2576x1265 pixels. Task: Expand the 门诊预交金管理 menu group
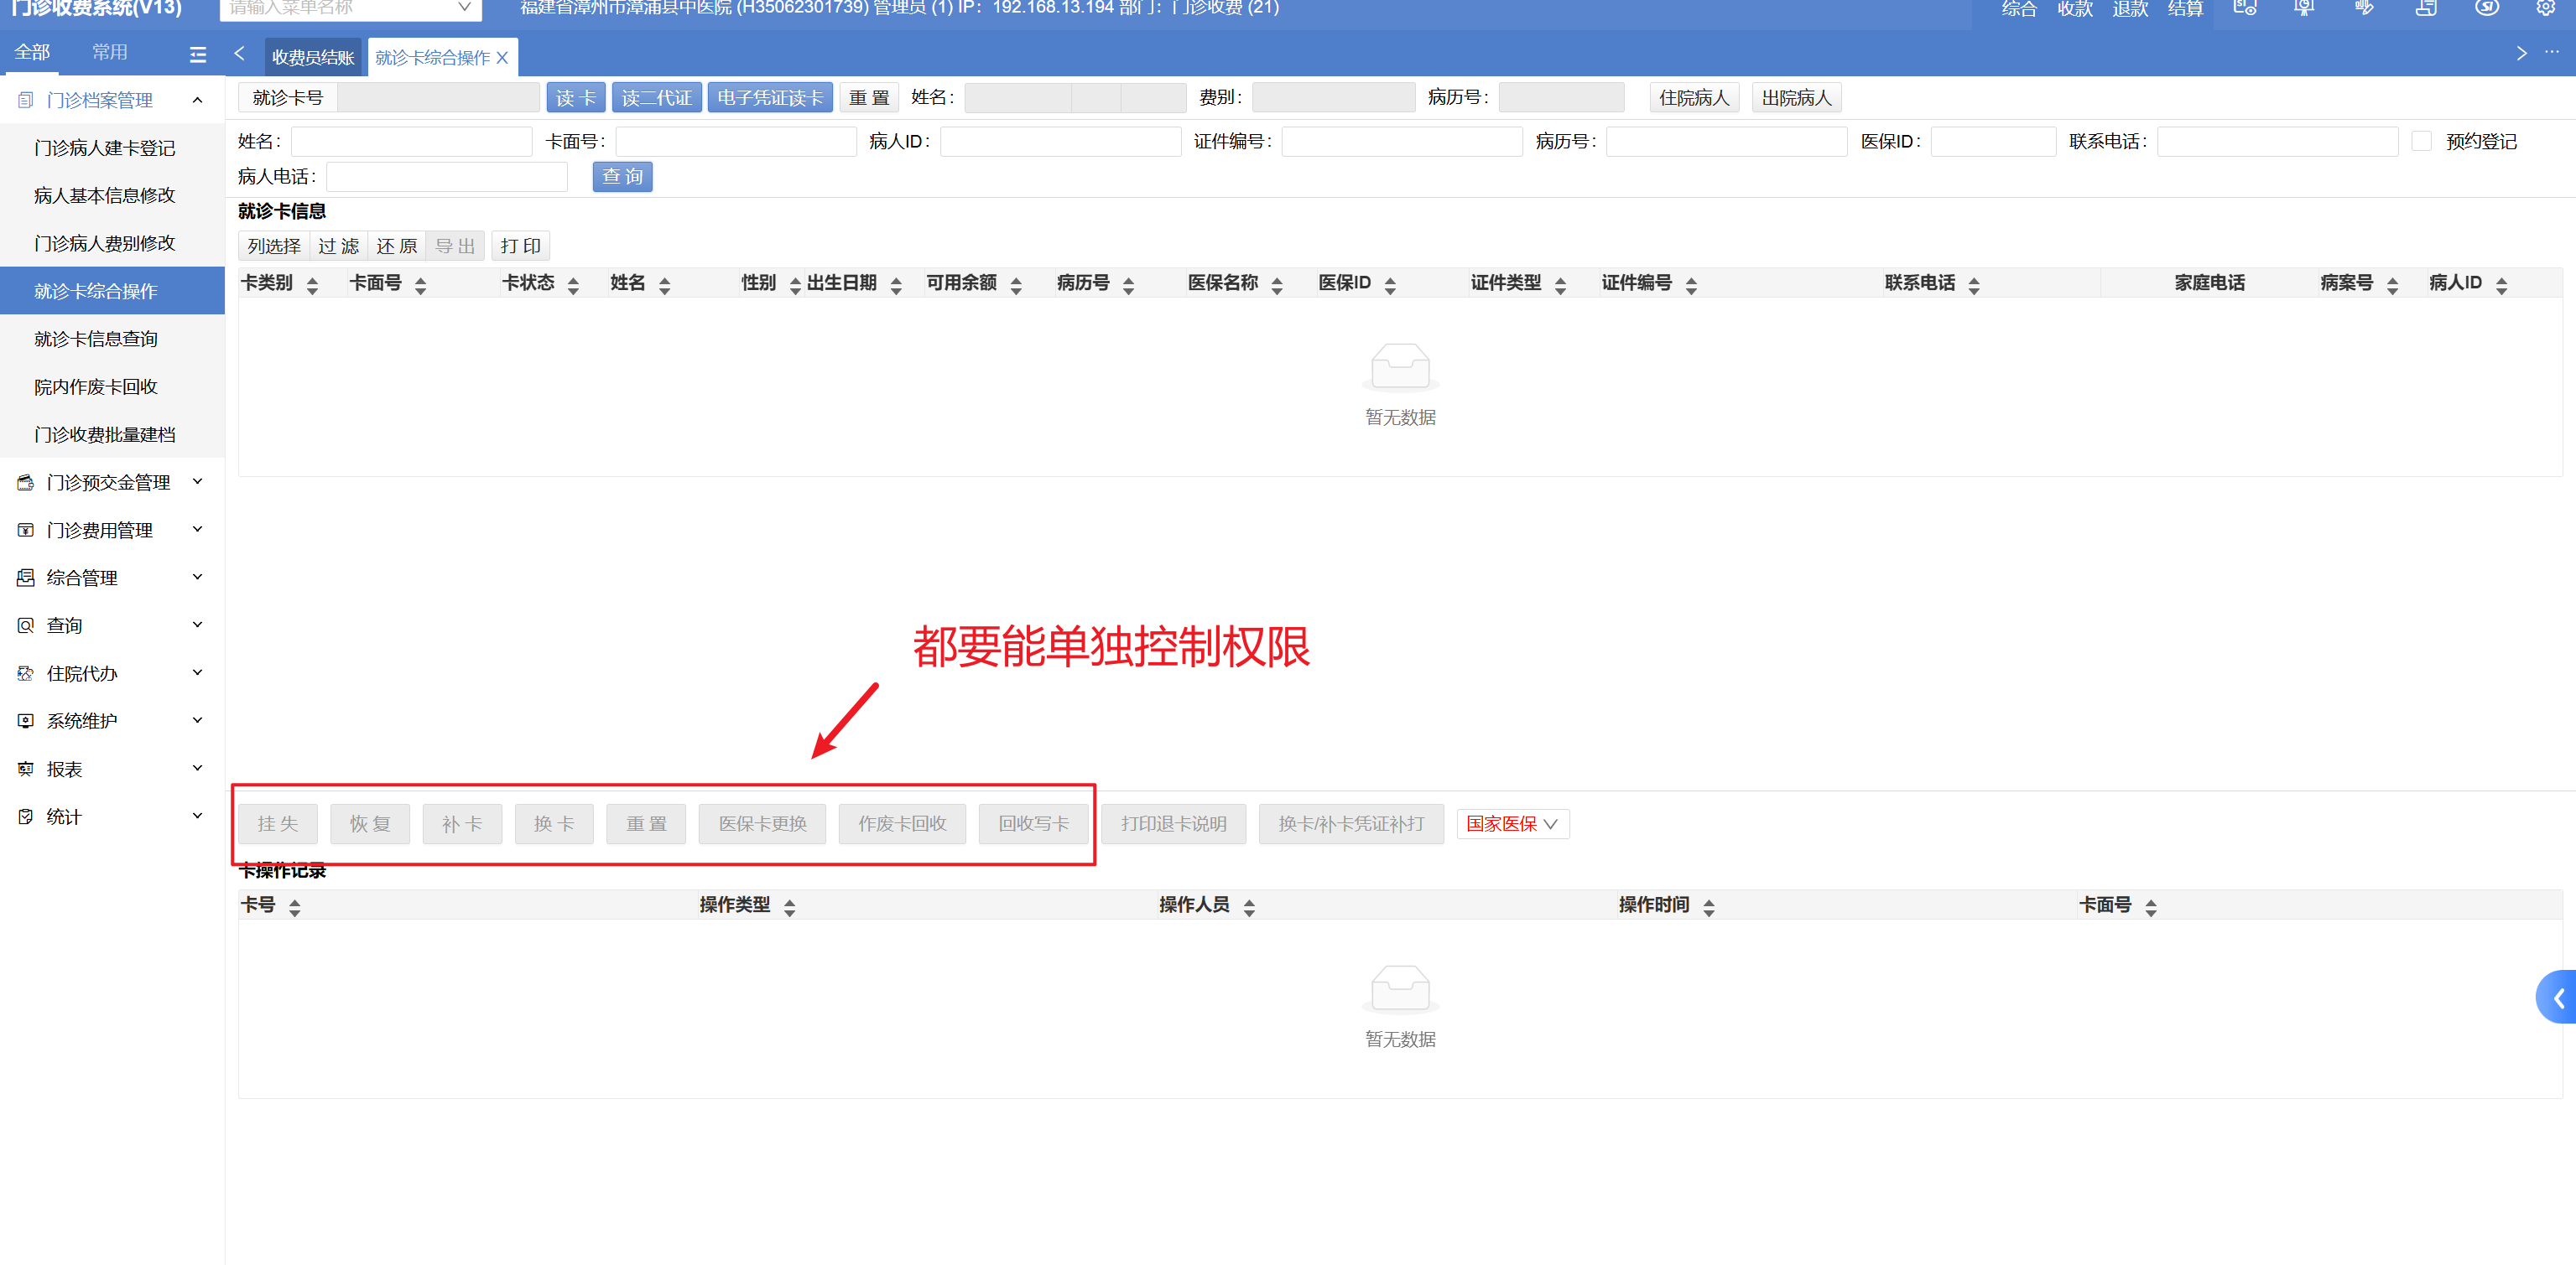tap(110, 483)
